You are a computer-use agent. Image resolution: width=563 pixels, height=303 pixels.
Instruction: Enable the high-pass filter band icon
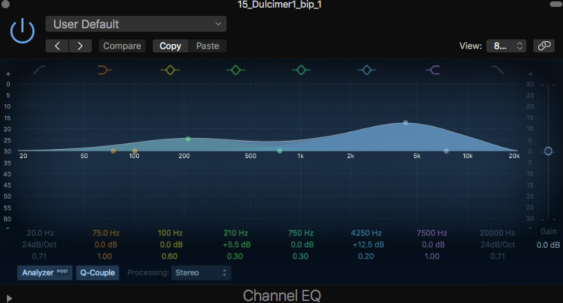click(40, 70)
